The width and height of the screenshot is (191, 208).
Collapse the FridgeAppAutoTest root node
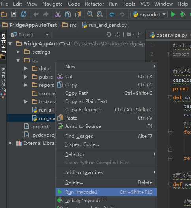(x=10, y=44)
